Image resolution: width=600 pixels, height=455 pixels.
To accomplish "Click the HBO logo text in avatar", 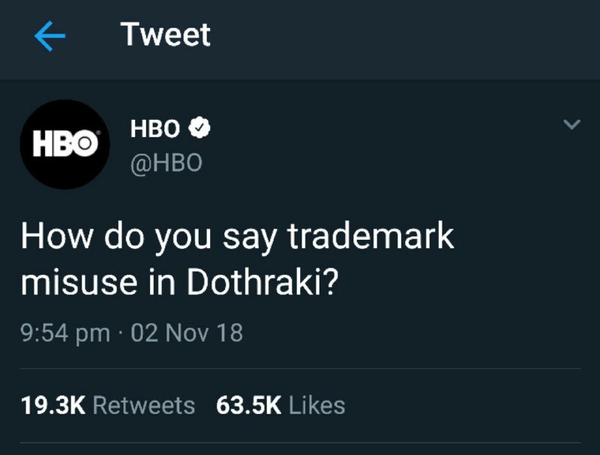I will 65,144.
